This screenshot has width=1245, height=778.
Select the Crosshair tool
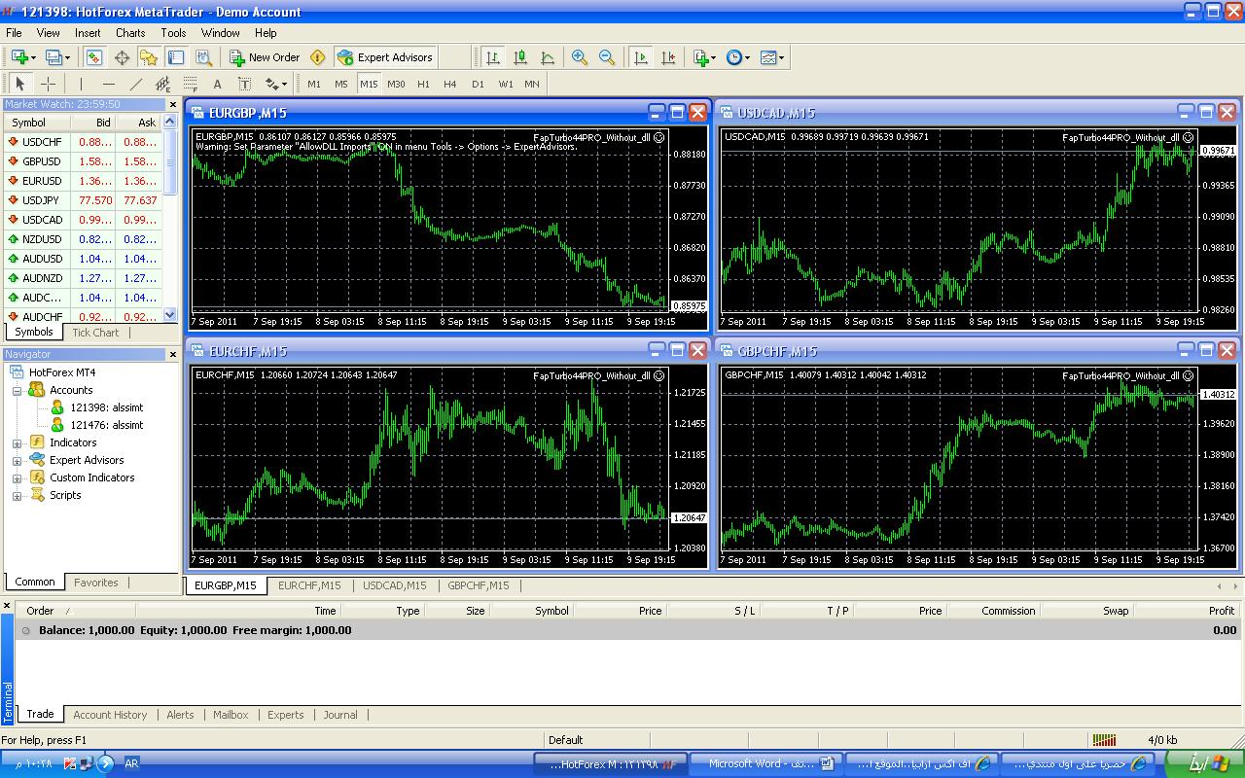click(48, 84)
